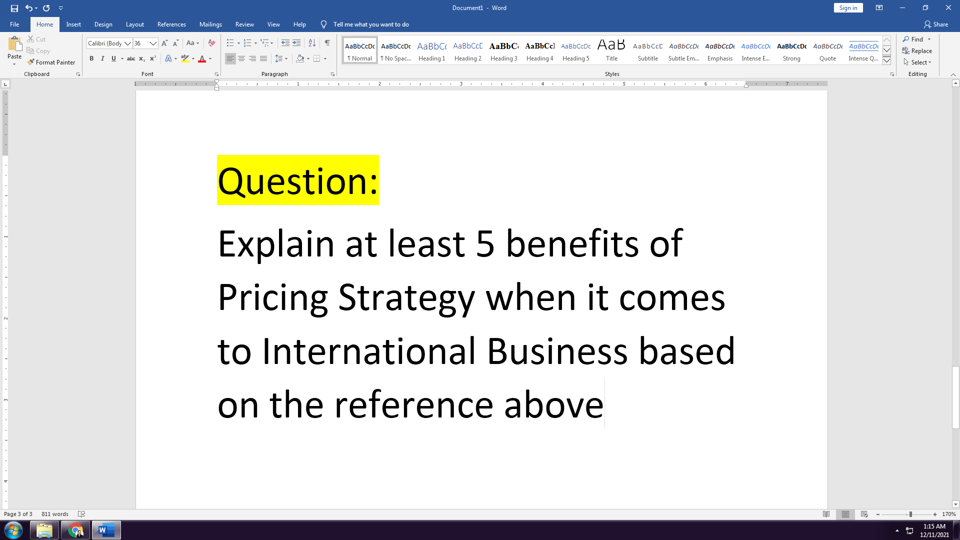Open Chrome from the taskbar
The image size is (960, 540).
pos(75,530)
